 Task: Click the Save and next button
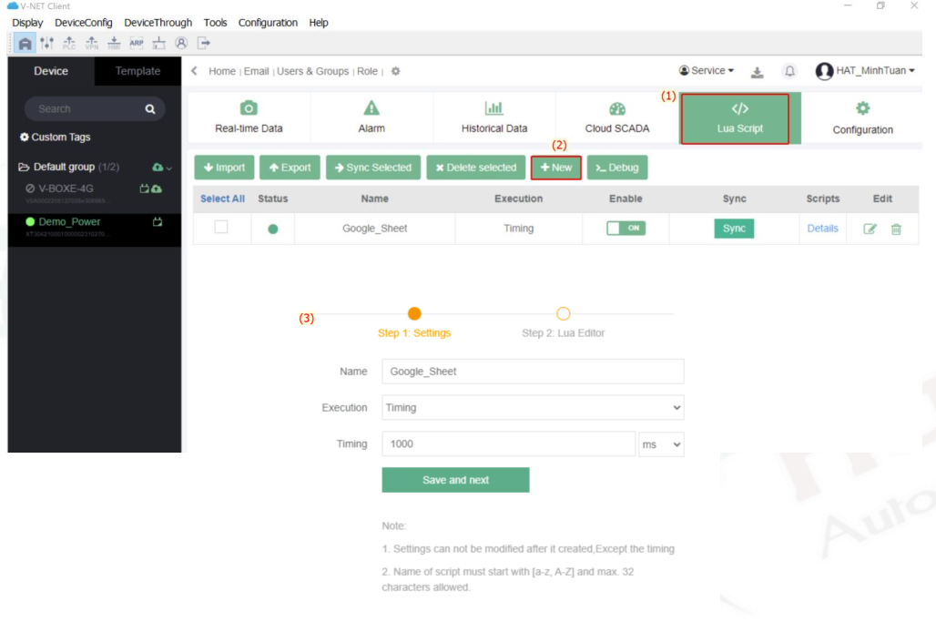(x=455, y=480)
